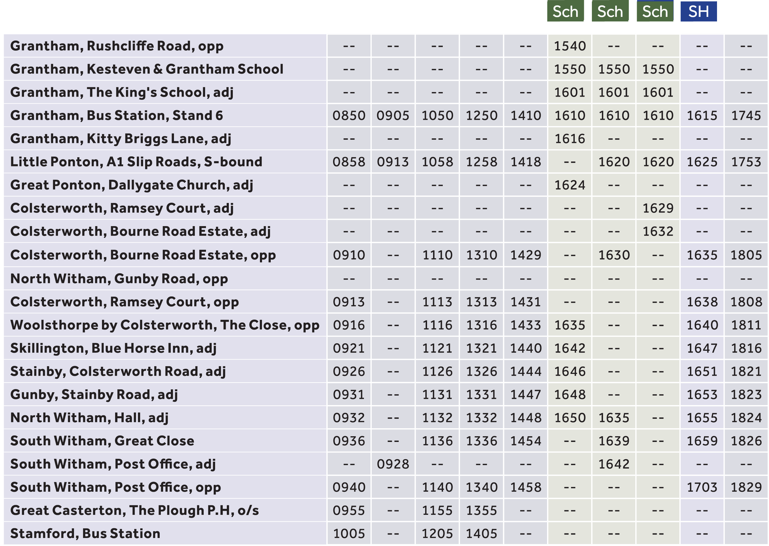The height and width of the screenshot is (546, 769).
Task: Click the blue SH column badge
Action: tap(698, 12)
